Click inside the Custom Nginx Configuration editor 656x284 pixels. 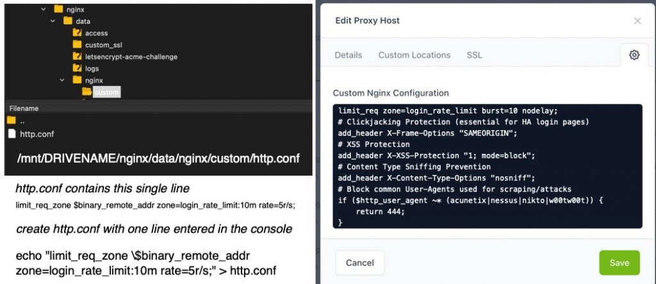[487, 165]
